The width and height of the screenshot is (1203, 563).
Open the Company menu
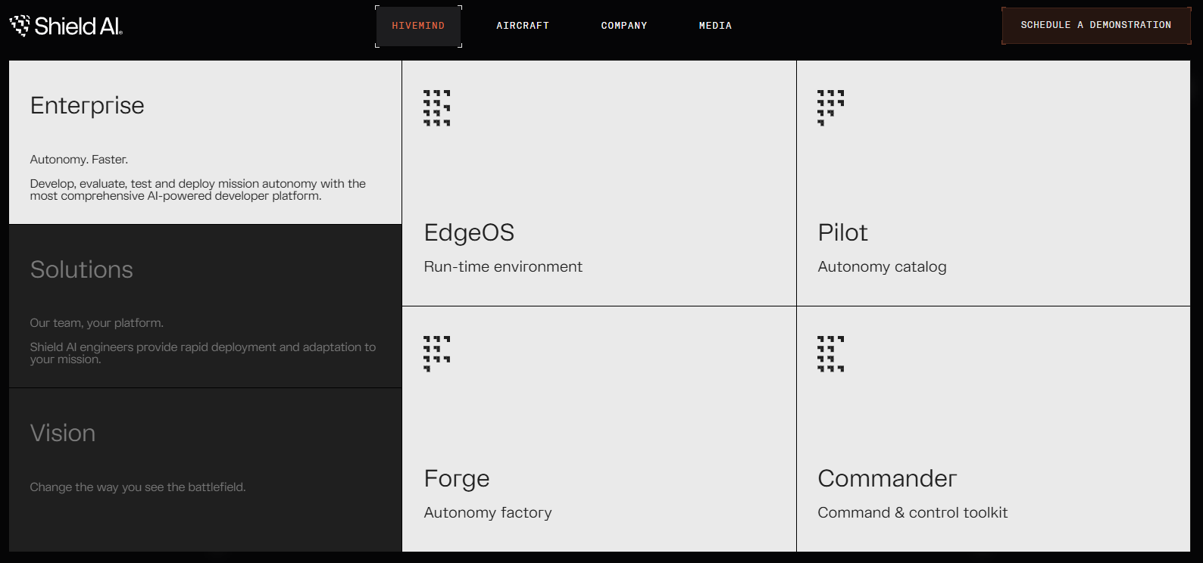[624, 26]
